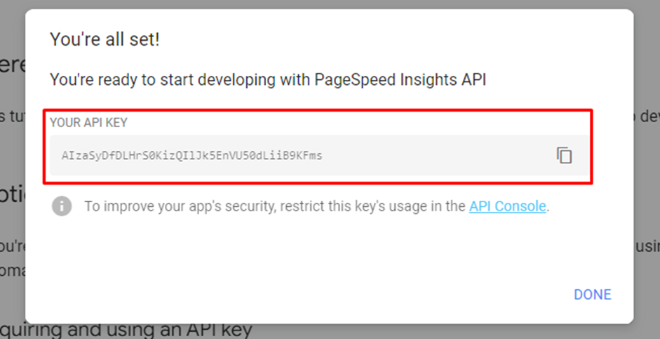Click the cut-off 'ere' heading behind dialog

point(13,66)
